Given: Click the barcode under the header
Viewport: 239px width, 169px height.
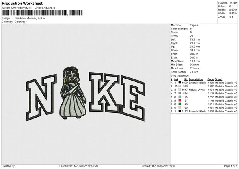Looking at the screenshot, I should [x=42, y=13].
